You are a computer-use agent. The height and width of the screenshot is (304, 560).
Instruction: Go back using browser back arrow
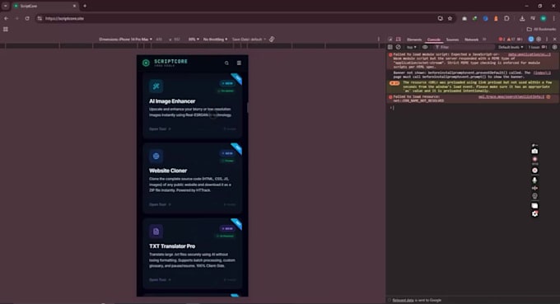[x=6, y=18]
